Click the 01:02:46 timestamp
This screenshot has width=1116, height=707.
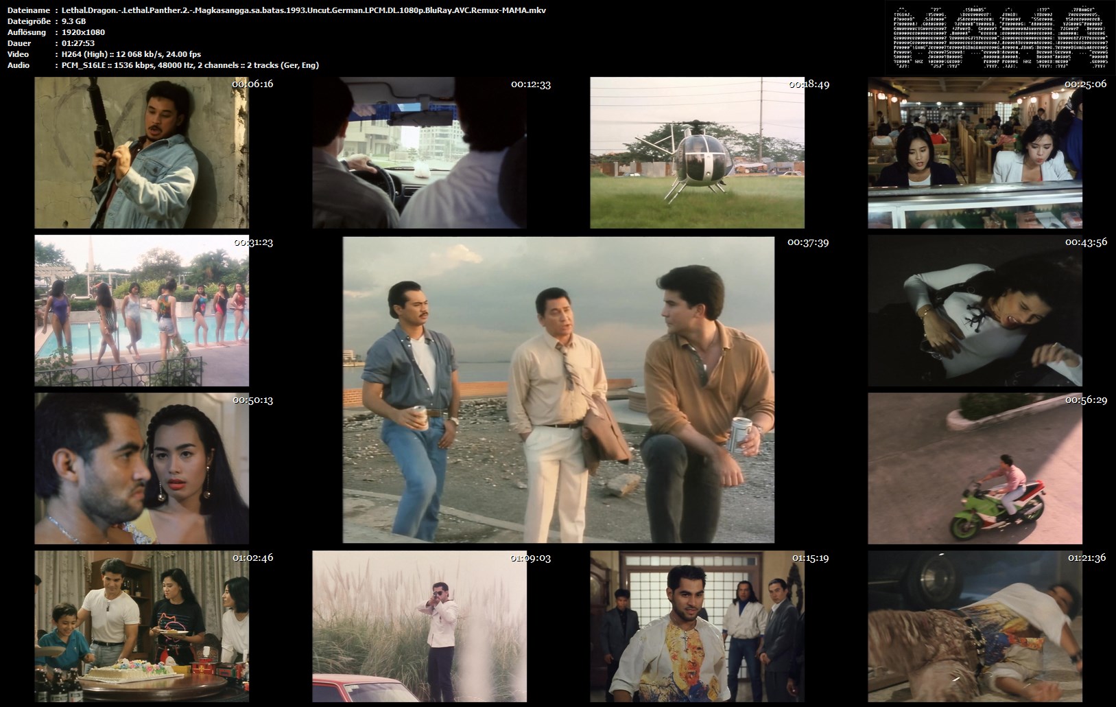253,557
